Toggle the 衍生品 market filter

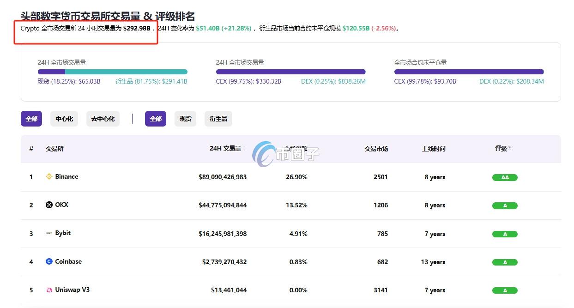[x=218, y=118]
